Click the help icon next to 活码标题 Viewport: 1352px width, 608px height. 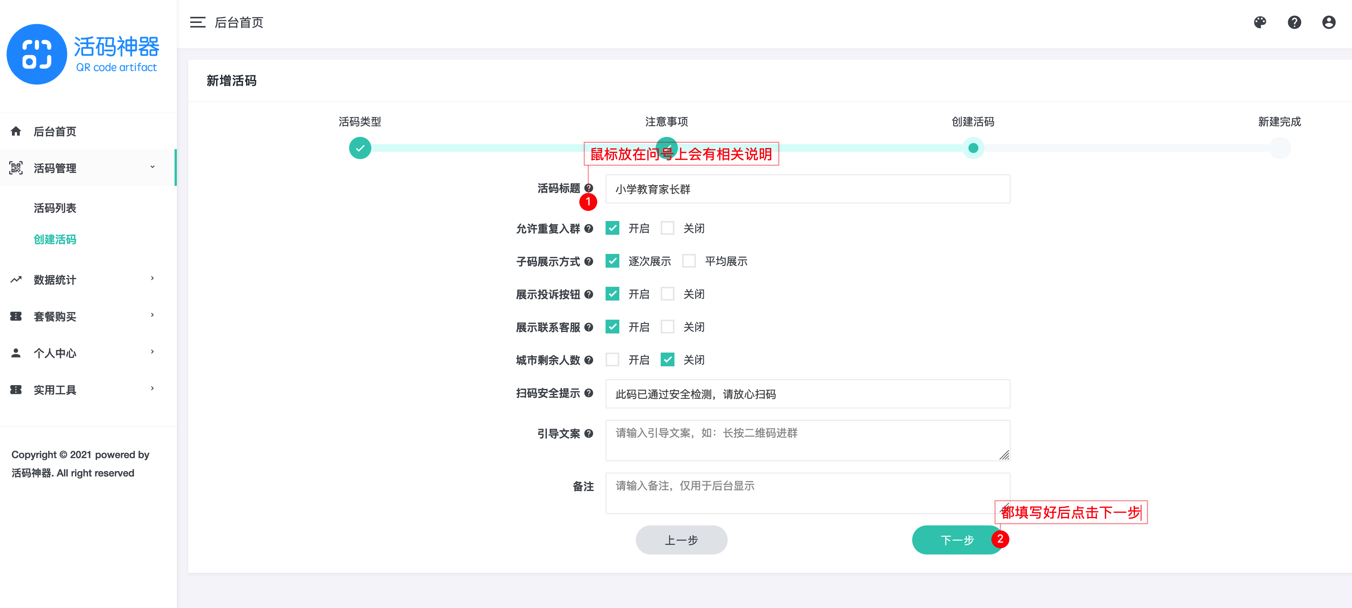click(x=588, y=188)
